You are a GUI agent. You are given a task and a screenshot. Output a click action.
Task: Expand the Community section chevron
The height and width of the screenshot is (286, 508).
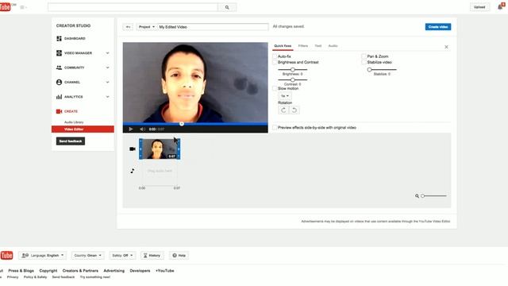108,68
